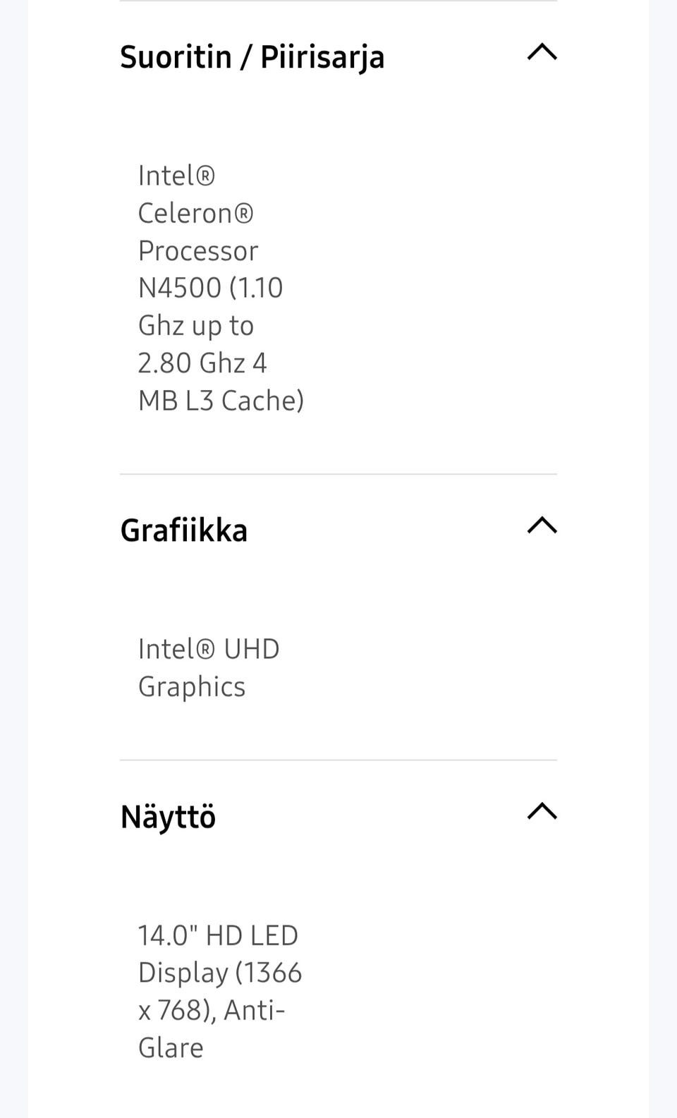Click the Intel® line above Celeron
Screen dimensions: 677x1118
(176, 176)
